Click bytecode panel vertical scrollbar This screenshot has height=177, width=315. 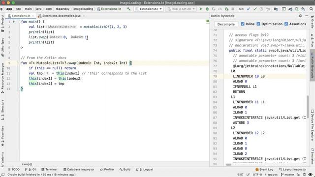(x=308, y=107)
